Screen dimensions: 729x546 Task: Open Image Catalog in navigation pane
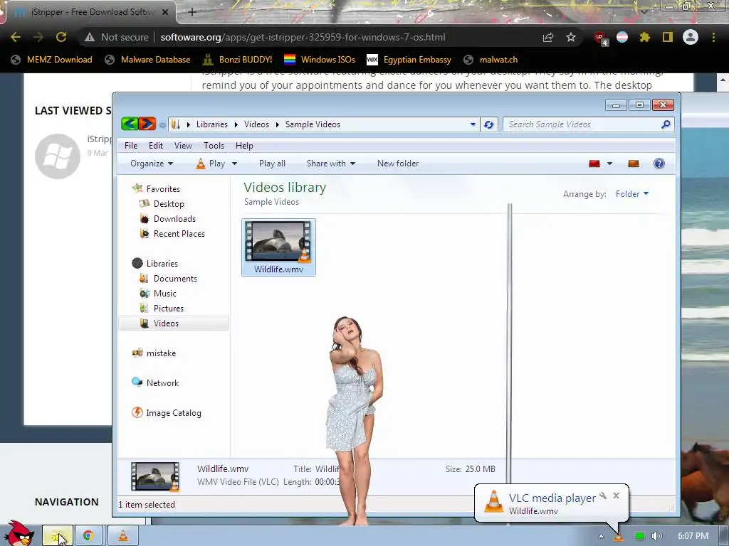pyautogui.click(x=174, y=413)
